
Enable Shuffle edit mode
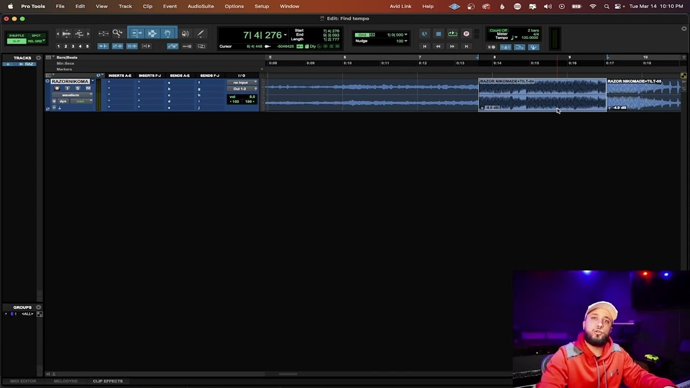tap(17, 36)
